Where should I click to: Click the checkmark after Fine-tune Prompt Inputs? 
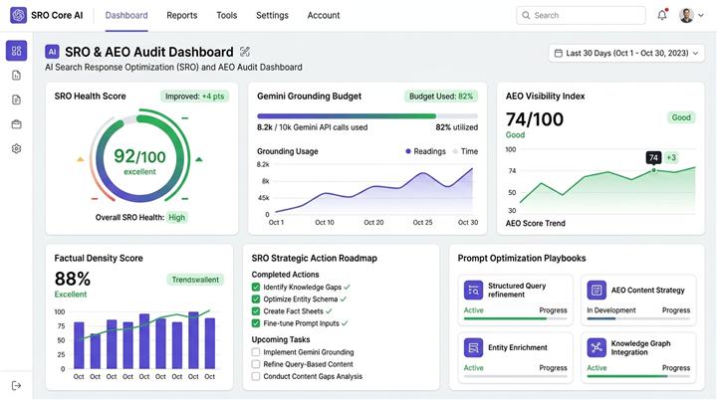coord(345,323)
